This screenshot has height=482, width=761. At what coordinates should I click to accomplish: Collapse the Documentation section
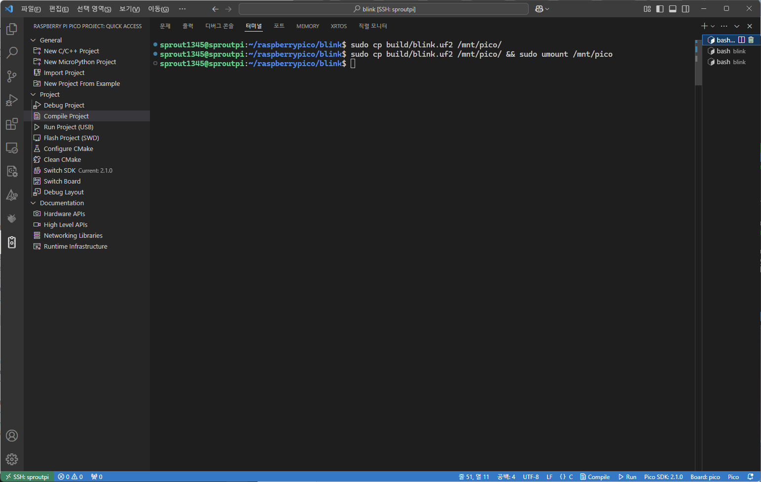(x=33, y=203)
